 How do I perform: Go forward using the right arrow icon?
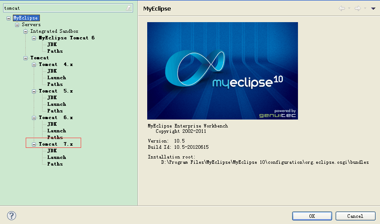tap(358, 8)
